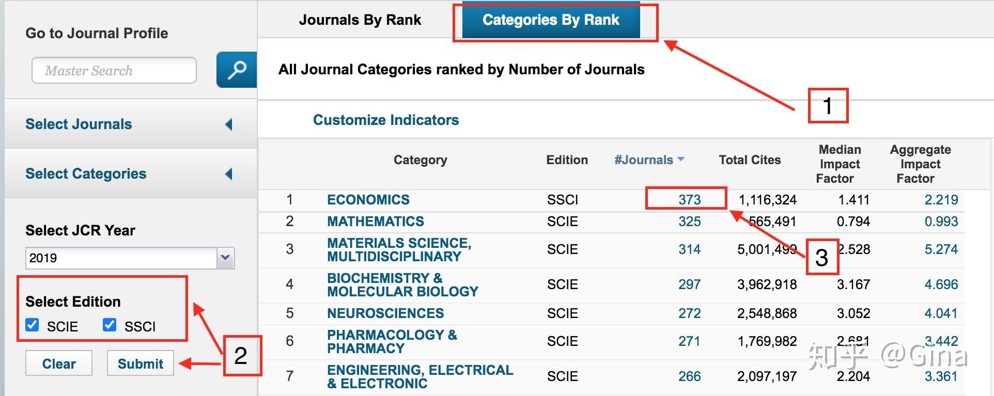Open the Customize Indicators link
The width and height of the screenshot is (994, 396).
click(x=386, y=120)
